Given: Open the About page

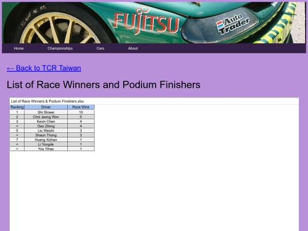Looking at the screenshot, I should (133, 48).
